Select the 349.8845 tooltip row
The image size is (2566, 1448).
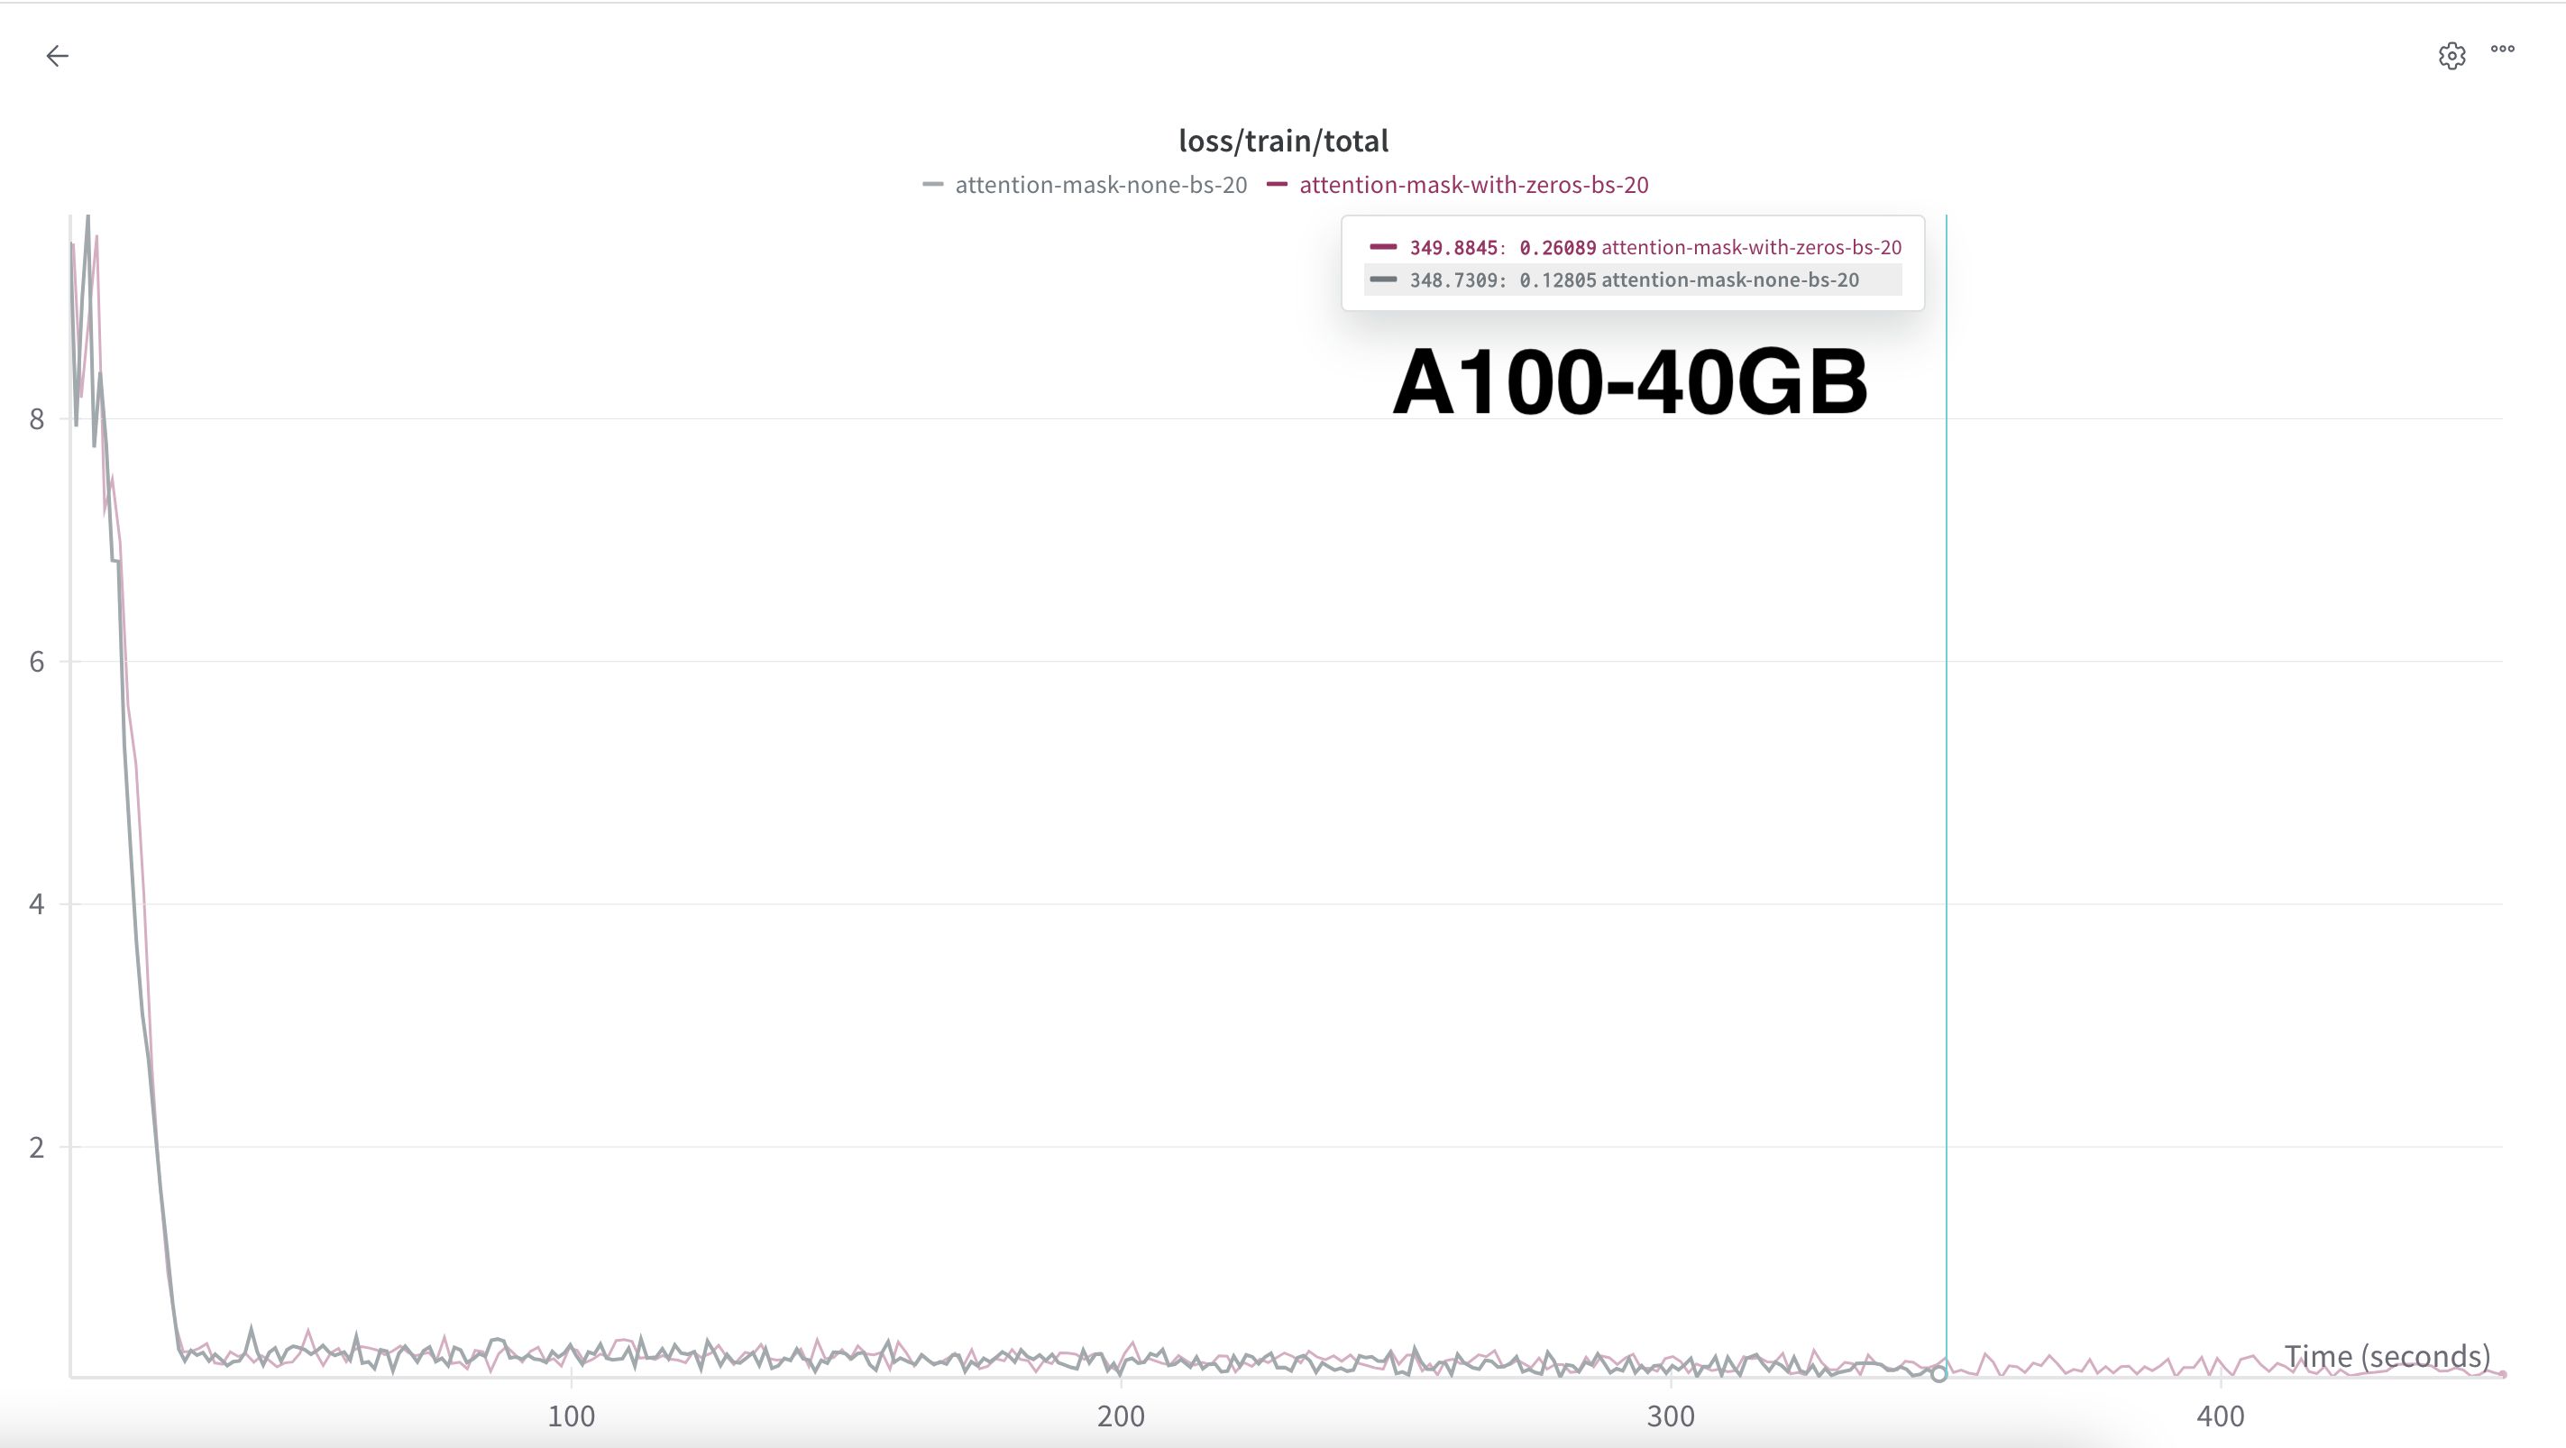click(x=1634, y=247)
